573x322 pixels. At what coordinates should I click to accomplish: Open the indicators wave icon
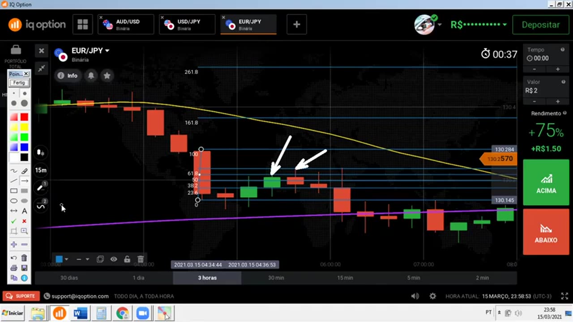(41, 206)
